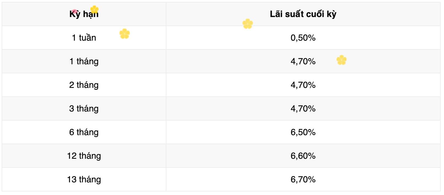Click the yellow flower right of 1 tháng rate
The width and height of the screenshot is (444, 195).
click(342, 60)
